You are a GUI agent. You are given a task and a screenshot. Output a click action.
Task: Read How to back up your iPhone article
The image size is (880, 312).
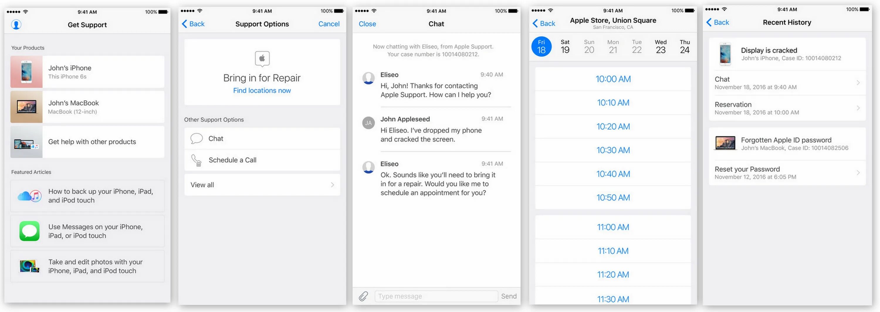(x=87, y=196)
